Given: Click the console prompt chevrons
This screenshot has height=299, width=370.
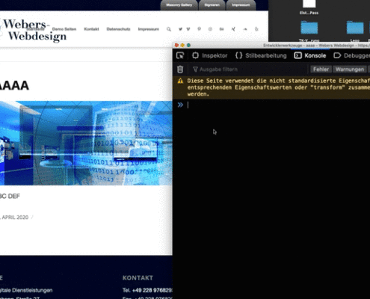Looking at the screenshot, I should click(180, 105).
